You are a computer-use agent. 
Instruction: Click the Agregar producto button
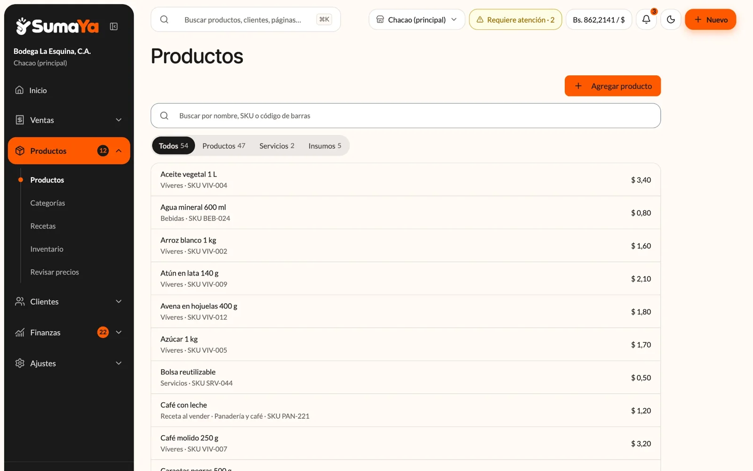click(x=613, y=86)
